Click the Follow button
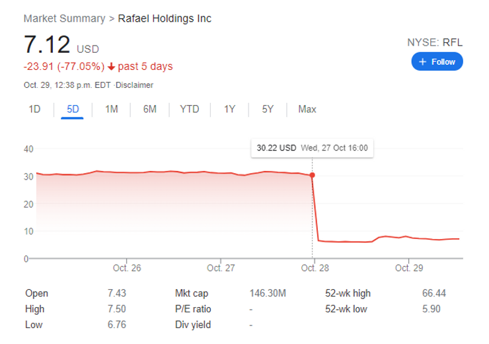This screenshot has height=344, width=489. (x=437, y=61)
